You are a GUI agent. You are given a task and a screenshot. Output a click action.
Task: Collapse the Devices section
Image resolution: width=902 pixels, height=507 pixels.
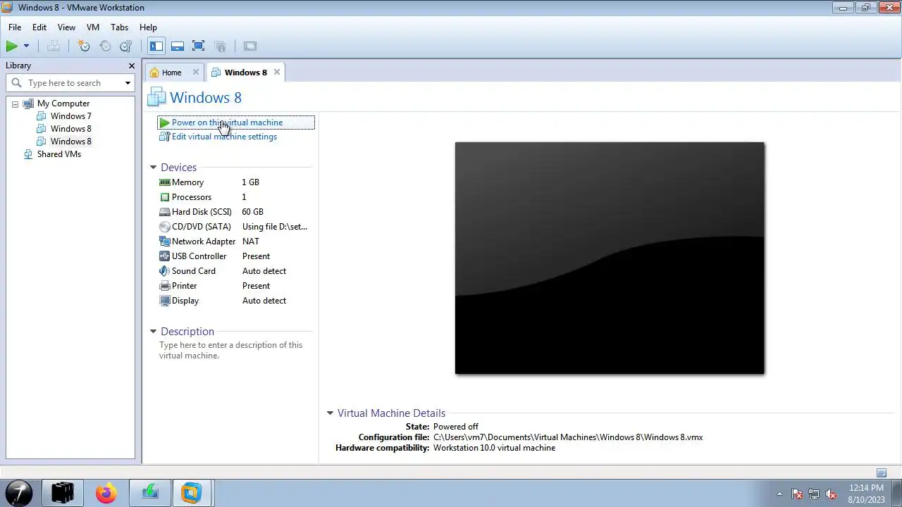[x=153, y=168]
